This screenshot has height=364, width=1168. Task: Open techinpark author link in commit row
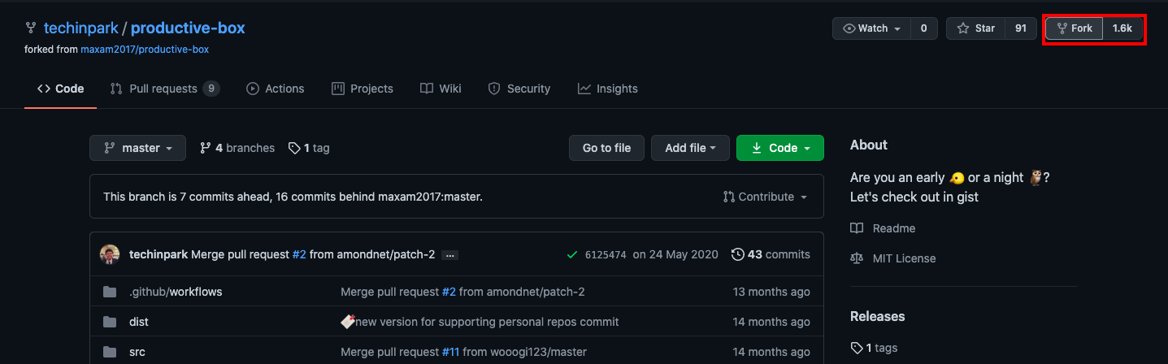158,254
